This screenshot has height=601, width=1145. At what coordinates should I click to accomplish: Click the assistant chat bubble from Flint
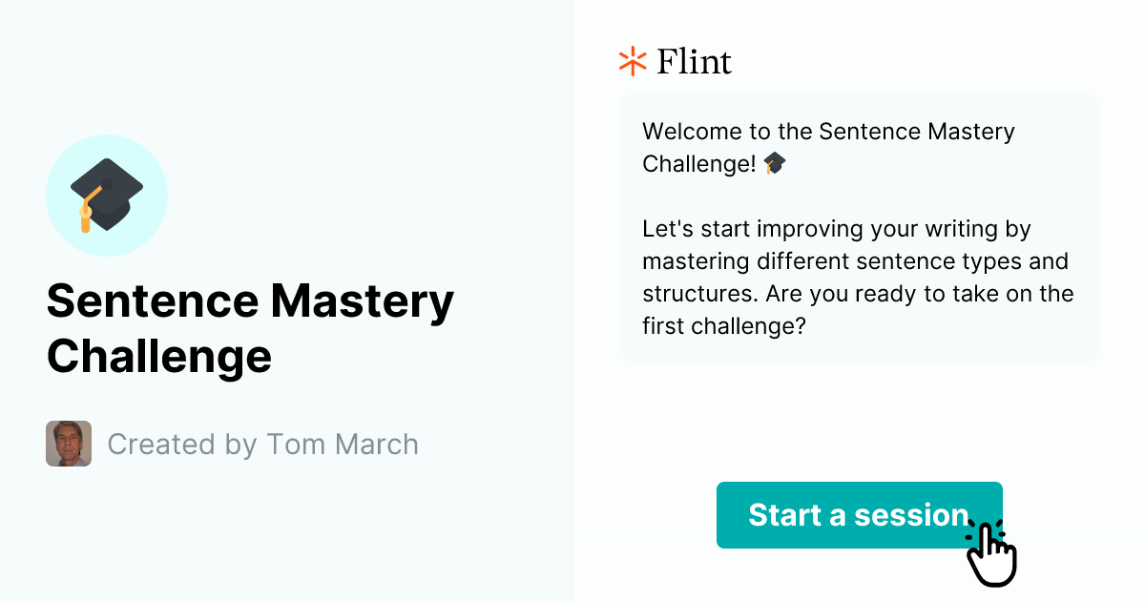pos(858,228)
